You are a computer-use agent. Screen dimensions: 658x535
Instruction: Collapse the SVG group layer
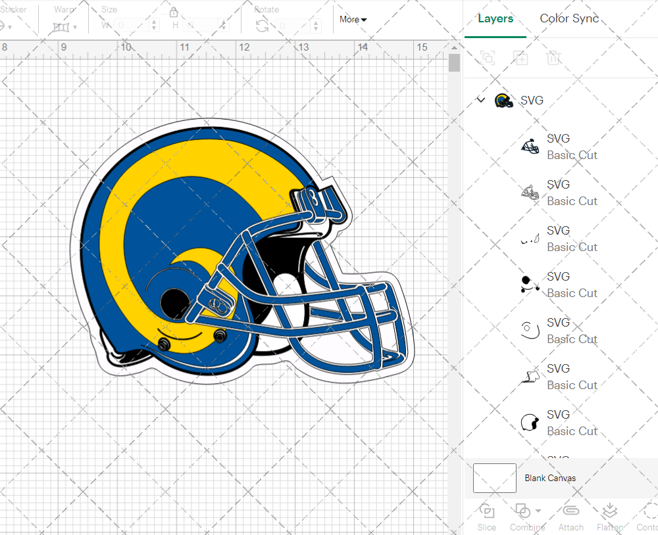[481, 100]
